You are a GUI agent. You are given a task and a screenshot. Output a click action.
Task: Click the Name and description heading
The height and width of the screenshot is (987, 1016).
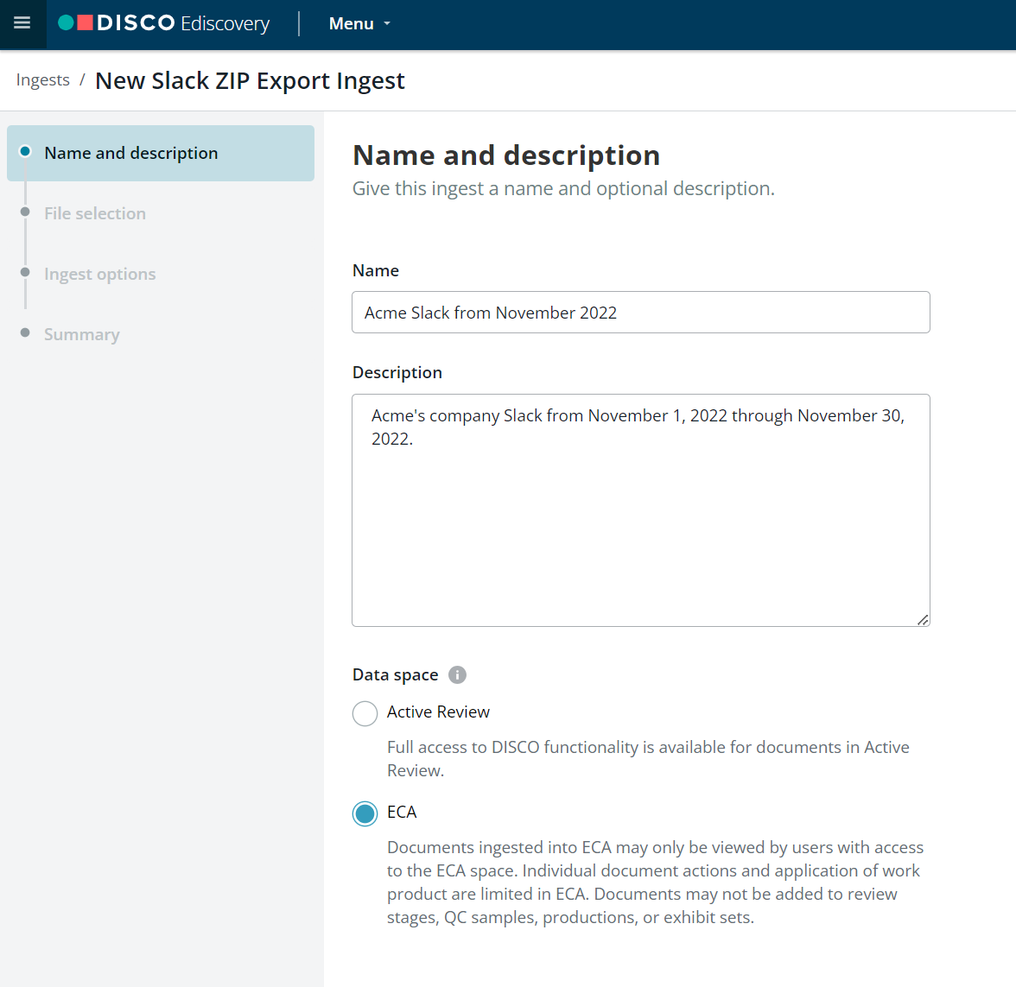[x=506, y=155]
